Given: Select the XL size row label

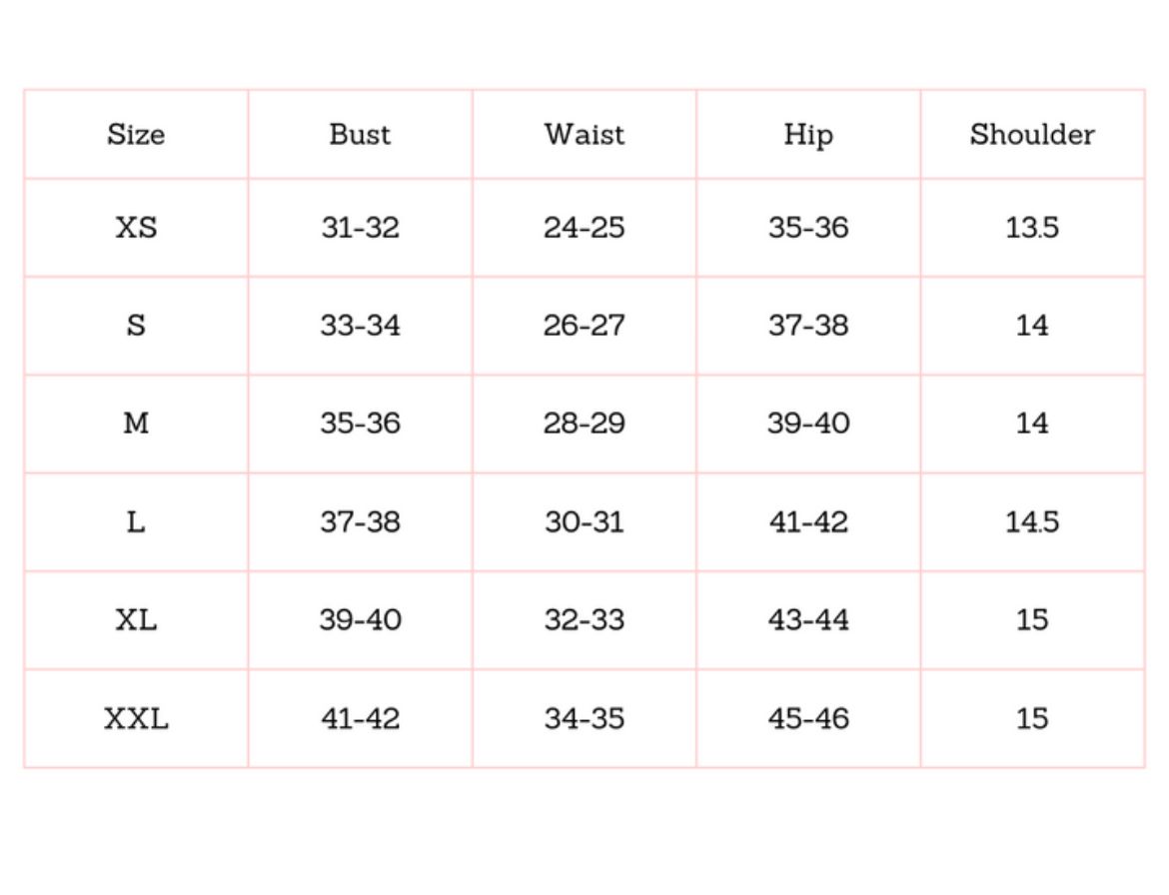Looking at the screenshot, I should pos(136,619).
